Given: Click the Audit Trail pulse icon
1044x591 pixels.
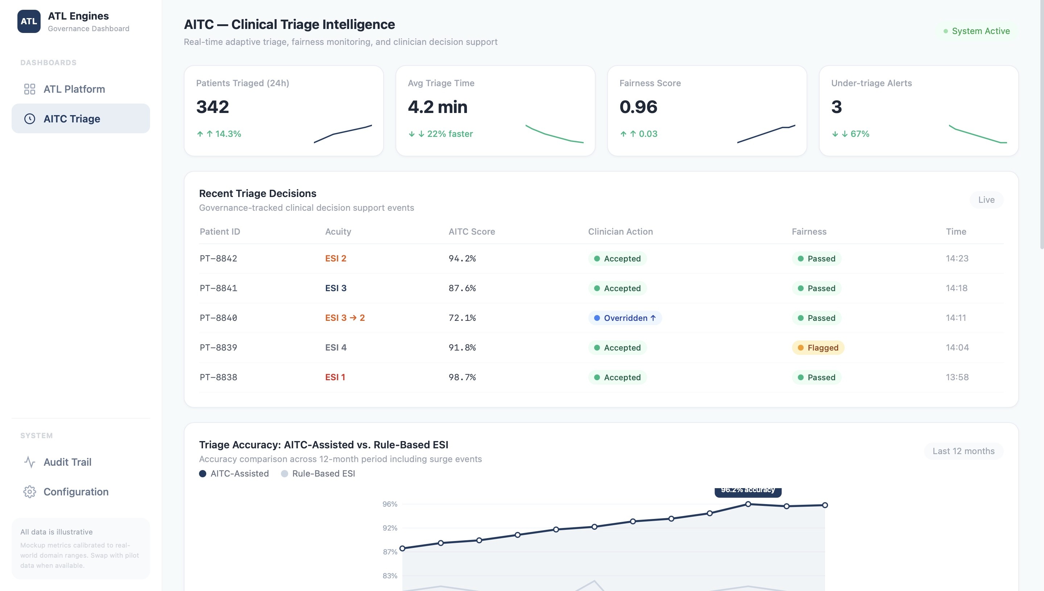Looking at the screenshot, I should click(30, 462).
